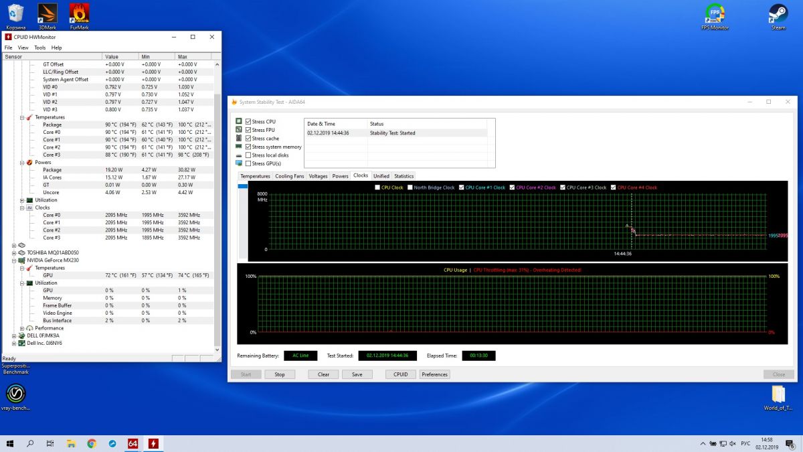Enable the Stress local disks checkbox
This screenshot has height=452, width=803.
click(x=248, y=155)
